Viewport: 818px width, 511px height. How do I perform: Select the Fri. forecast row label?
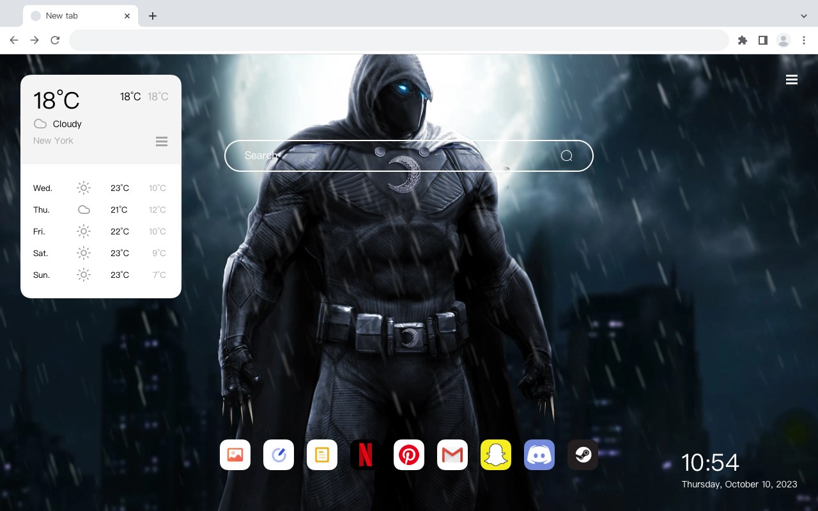(39, 231)
